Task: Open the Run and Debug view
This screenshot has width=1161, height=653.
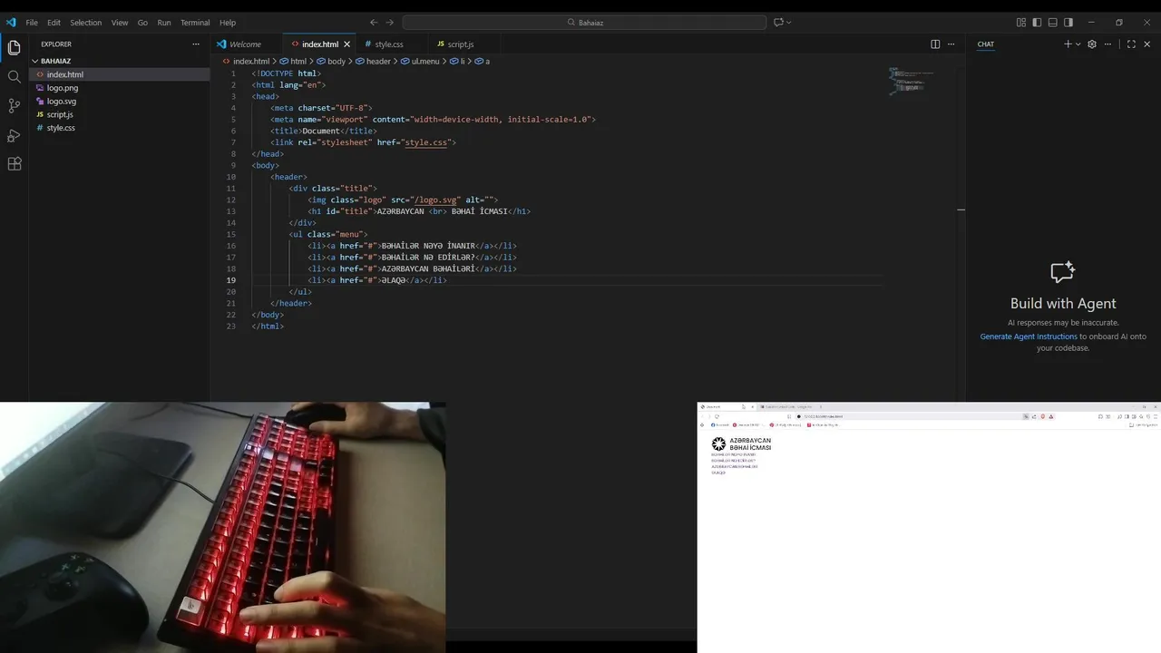Action: tap(14, 135)
